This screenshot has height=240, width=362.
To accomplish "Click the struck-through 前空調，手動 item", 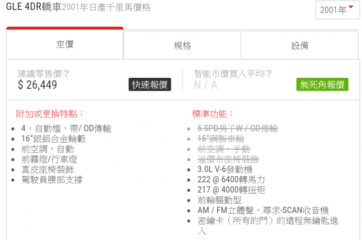I will pyautogui.click(x=224, y=149).
